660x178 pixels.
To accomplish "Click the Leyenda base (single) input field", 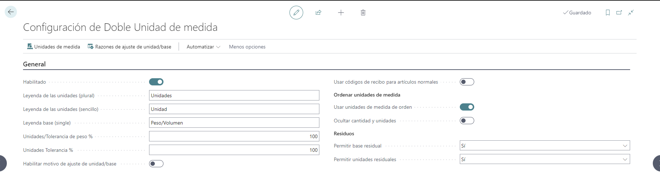I will coord(234,123).
